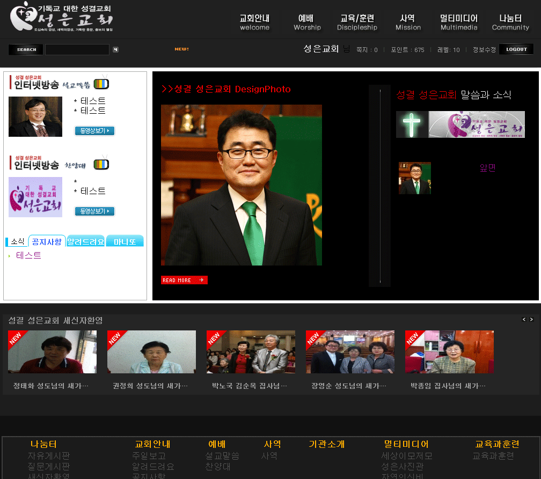Click the orange NEW! badge
The height and width of the screenshot is (479, 541).
pyautogui.click(x=181, y=49)
